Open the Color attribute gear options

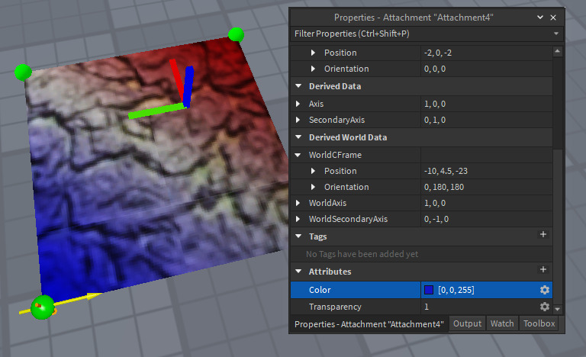(x=545, y=290)
